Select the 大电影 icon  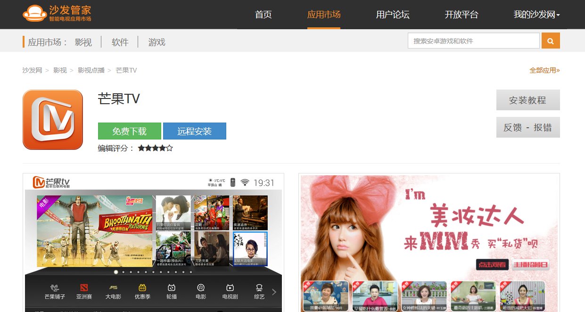coord(113,287)
